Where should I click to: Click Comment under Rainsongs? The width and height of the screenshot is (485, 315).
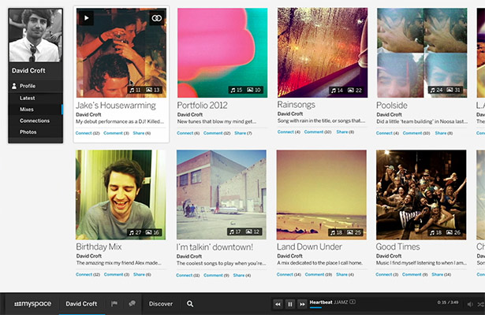tap(314, 132)
